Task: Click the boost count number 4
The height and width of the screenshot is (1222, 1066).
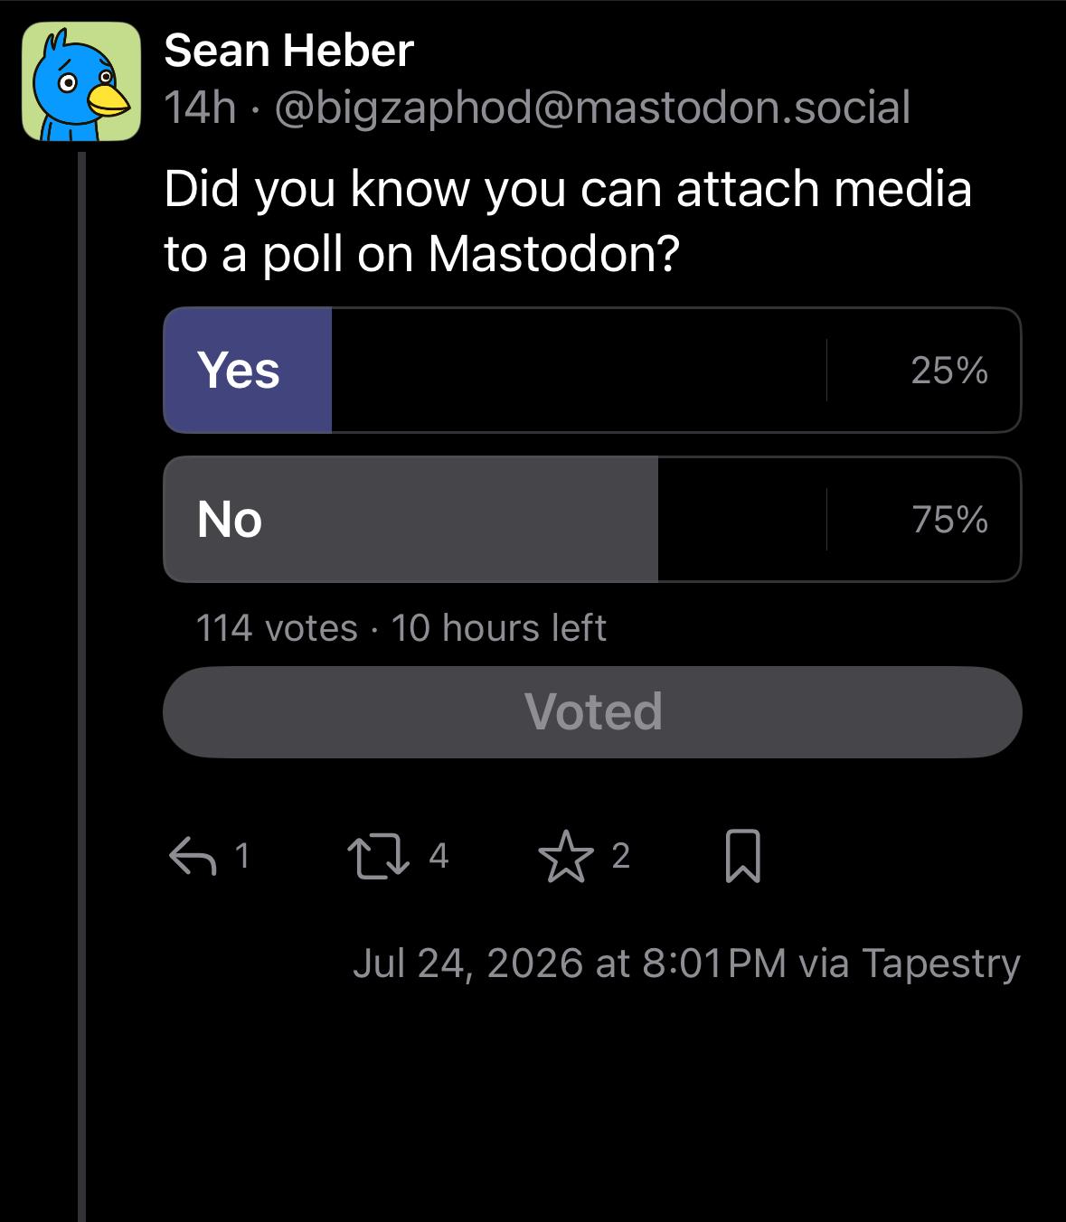Action: (x=439, y=855)
